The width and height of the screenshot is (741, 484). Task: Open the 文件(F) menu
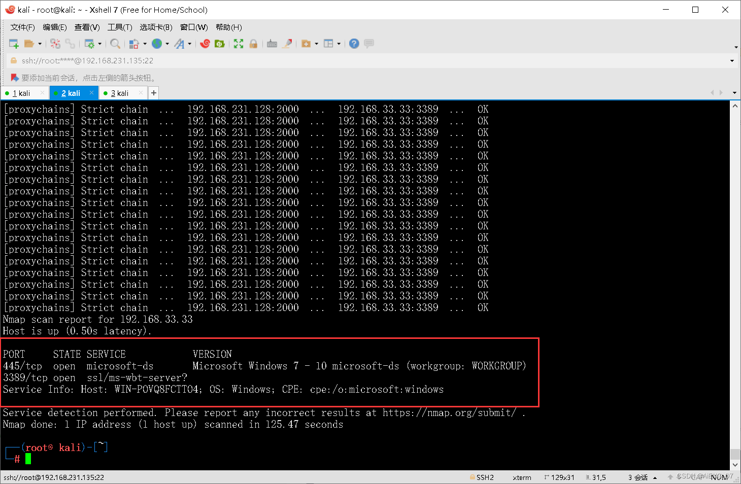23,27
